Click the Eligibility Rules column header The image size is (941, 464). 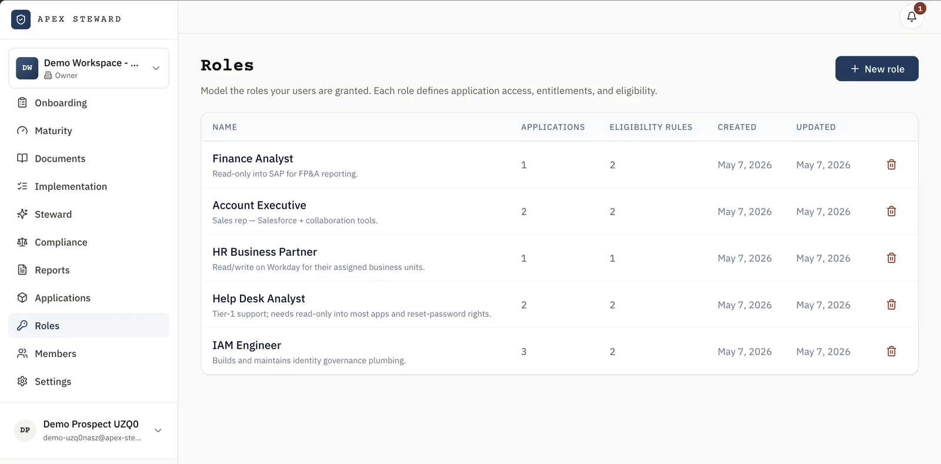[651, 127]
